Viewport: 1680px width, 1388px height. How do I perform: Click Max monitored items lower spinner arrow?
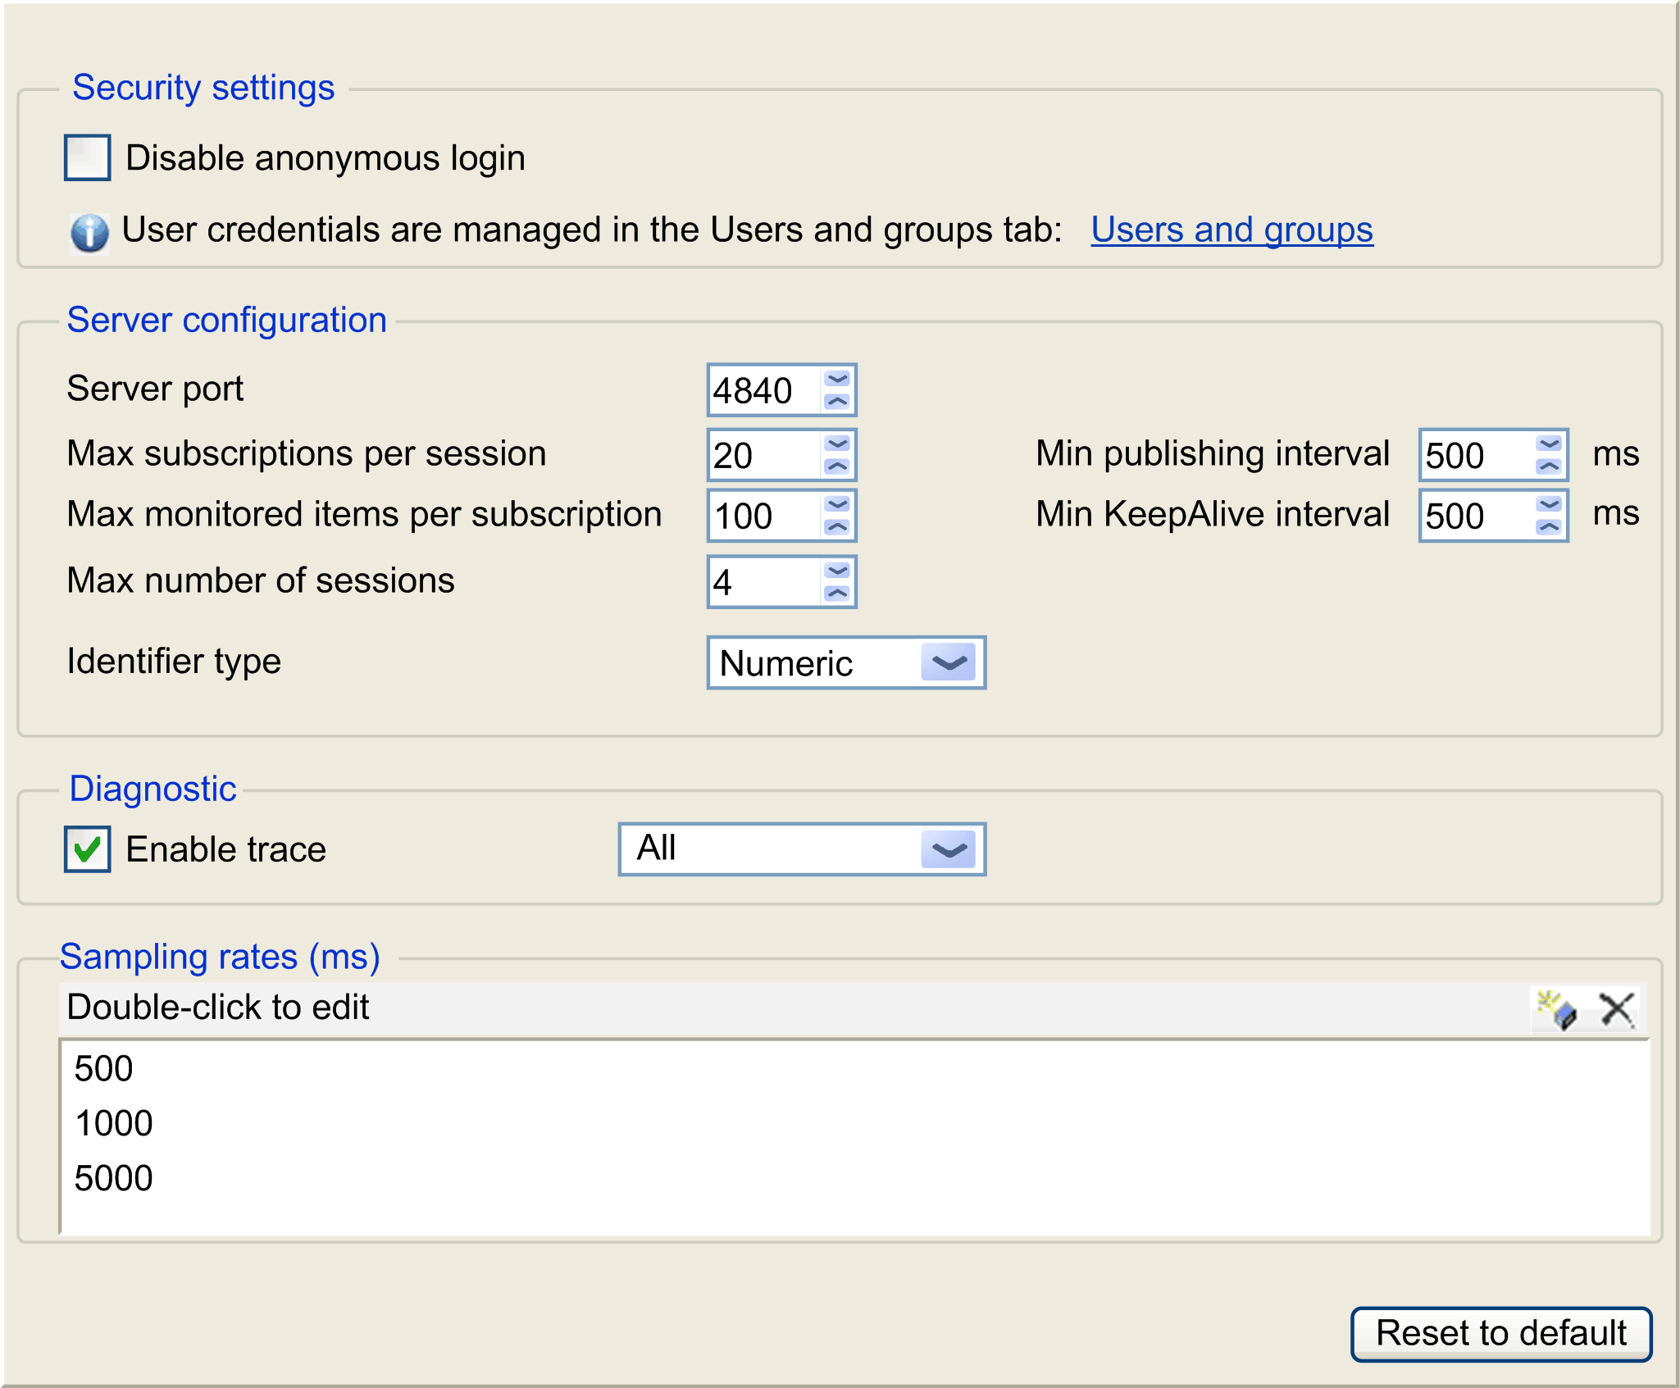pyautogui.click(x=837, y=527)
